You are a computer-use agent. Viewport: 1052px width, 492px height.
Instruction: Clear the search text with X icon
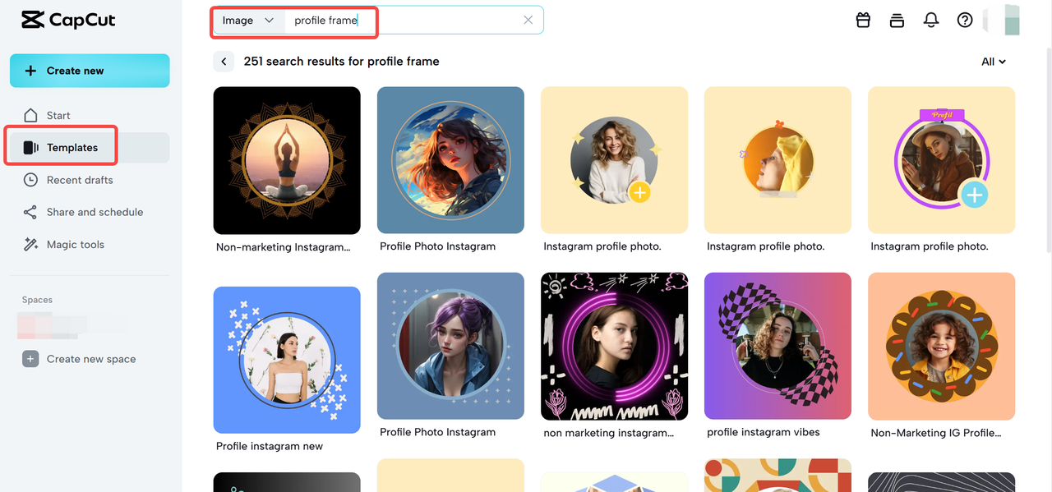(528, 21)
